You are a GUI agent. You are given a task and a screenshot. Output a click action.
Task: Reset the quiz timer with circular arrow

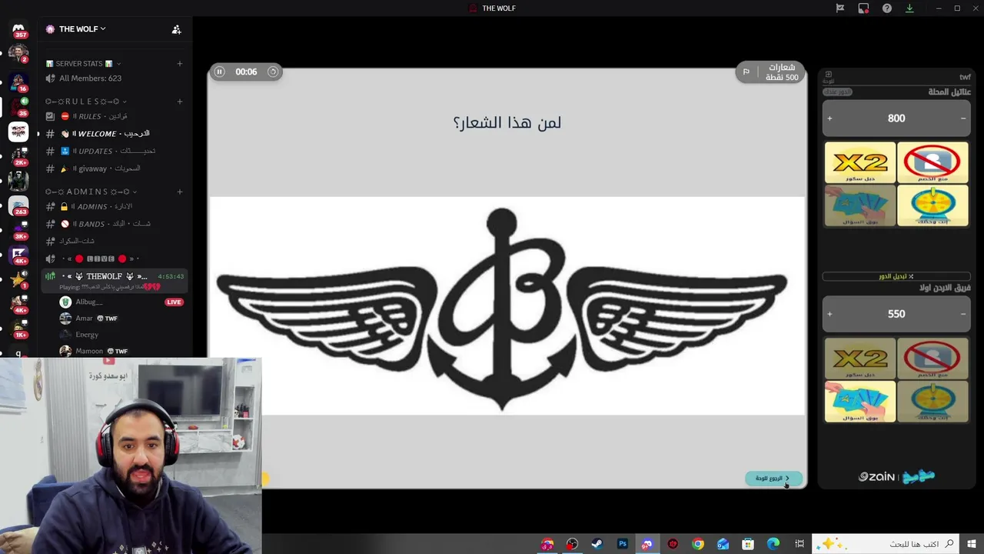point(273,72)
